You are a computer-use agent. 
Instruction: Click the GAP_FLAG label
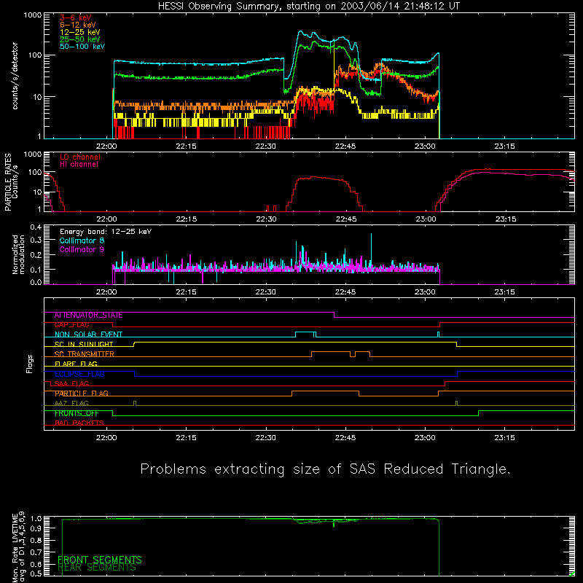tap(71, 325)
